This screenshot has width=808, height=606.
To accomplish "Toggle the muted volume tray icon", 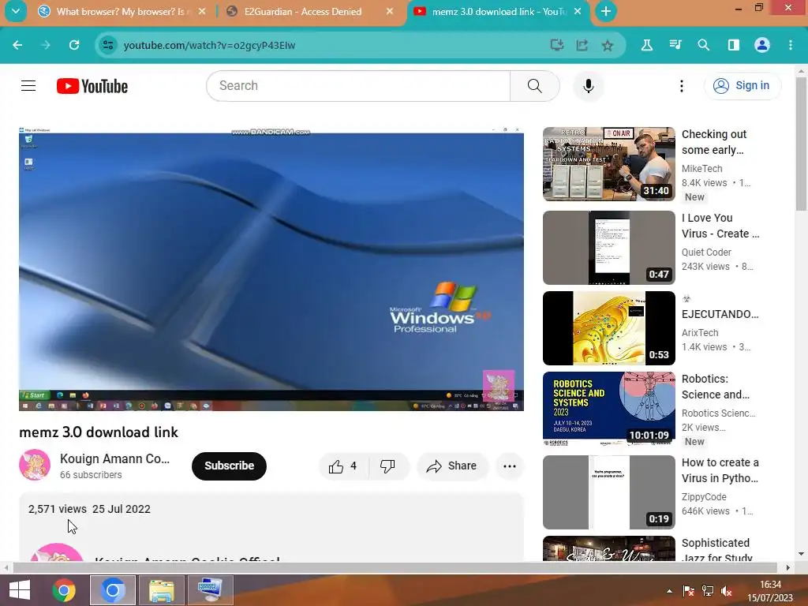I will click(727, 591).
